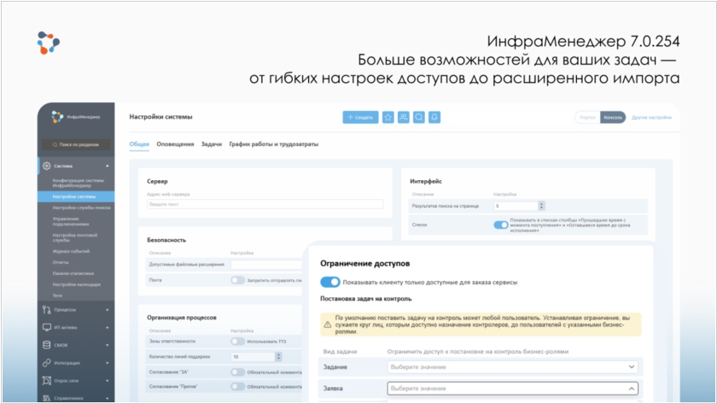This screenshot has height=404, width=717.
Task: Click the warning triangle icon in yellow notice
Action: coord(328,325)
